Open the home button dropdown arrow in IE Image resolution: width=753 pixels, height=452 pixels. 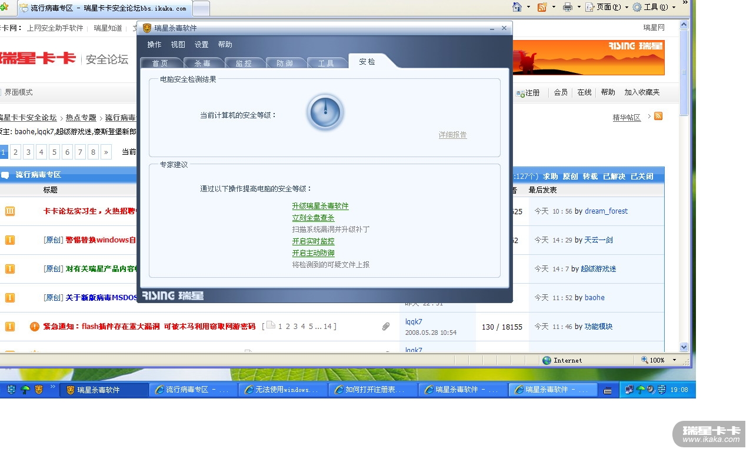(528, 7)
